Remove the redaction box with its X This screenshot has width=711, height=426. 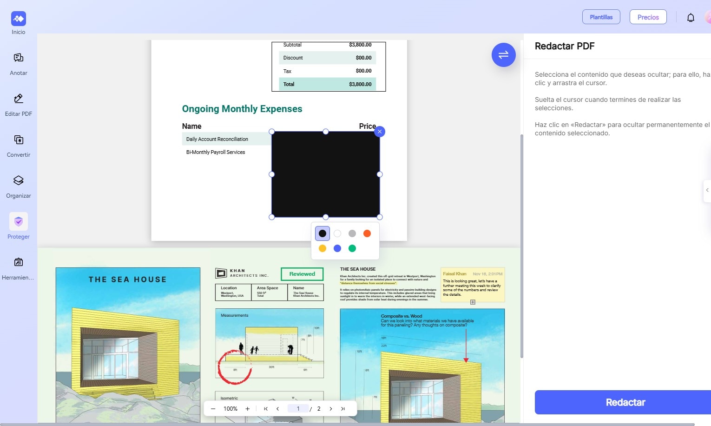[380, 132]
